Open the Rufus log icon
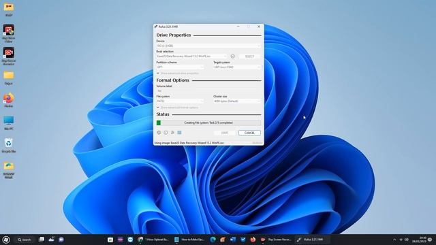 tap(179, 133)
